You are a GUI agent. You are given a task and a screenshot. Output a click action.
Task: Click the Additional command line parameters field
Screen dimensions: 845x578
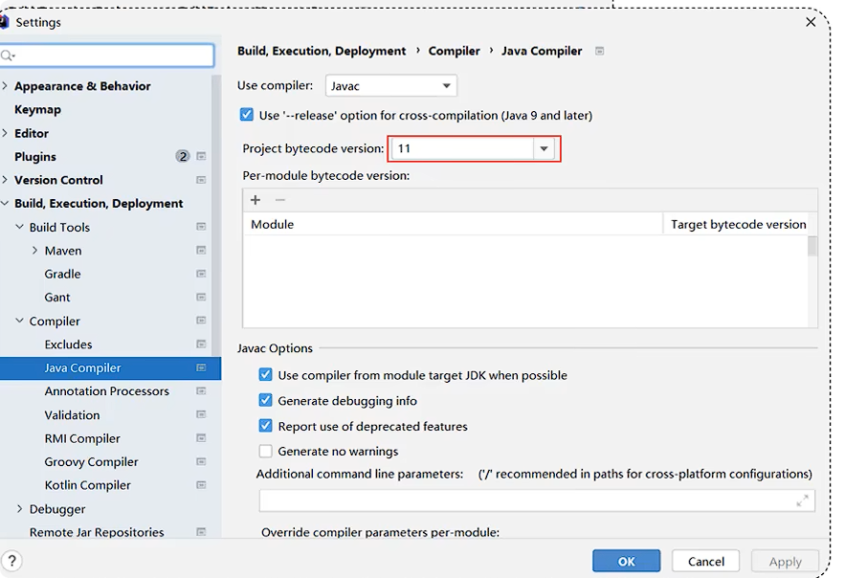coord(537,501)
